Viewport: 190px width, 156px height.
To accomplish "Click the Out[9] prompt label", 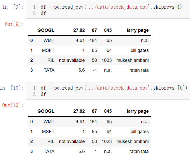I will 14,24.
